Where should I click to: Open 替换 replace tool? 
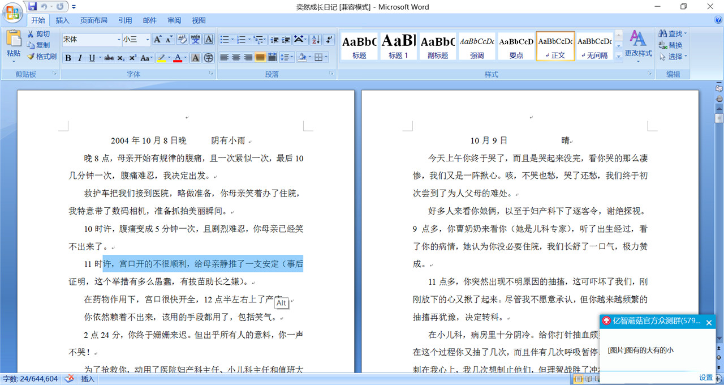coord(671,45)
